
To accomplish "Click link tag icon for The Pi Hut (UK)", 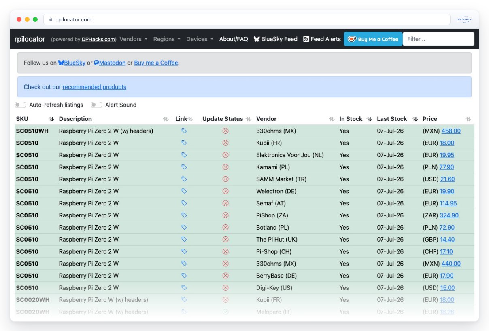I will pos(184,239).
